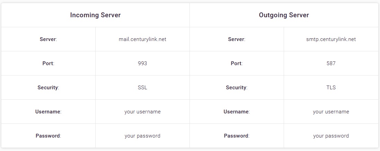
Task: Click the outgoing 'your password' cell
Action: 331,135
